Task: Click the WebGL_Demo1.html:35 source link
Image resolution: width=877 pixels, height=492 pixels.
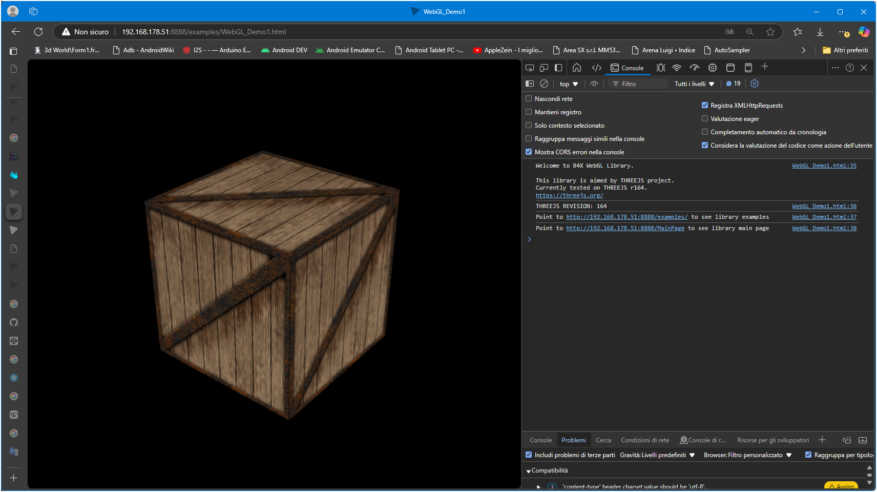Action: (824, 166)
